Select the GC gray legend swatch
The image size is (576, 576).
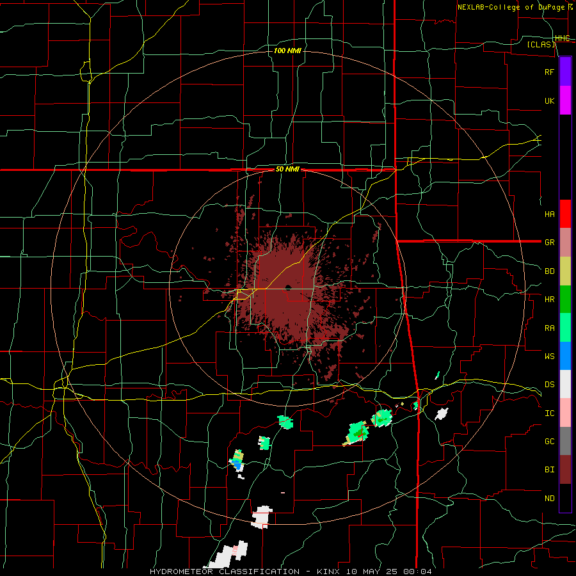(x=565, y=441)
